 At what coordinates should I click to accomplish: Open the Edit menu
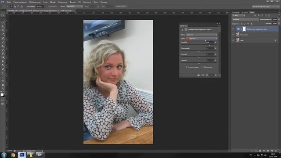[x=20, y=2]
